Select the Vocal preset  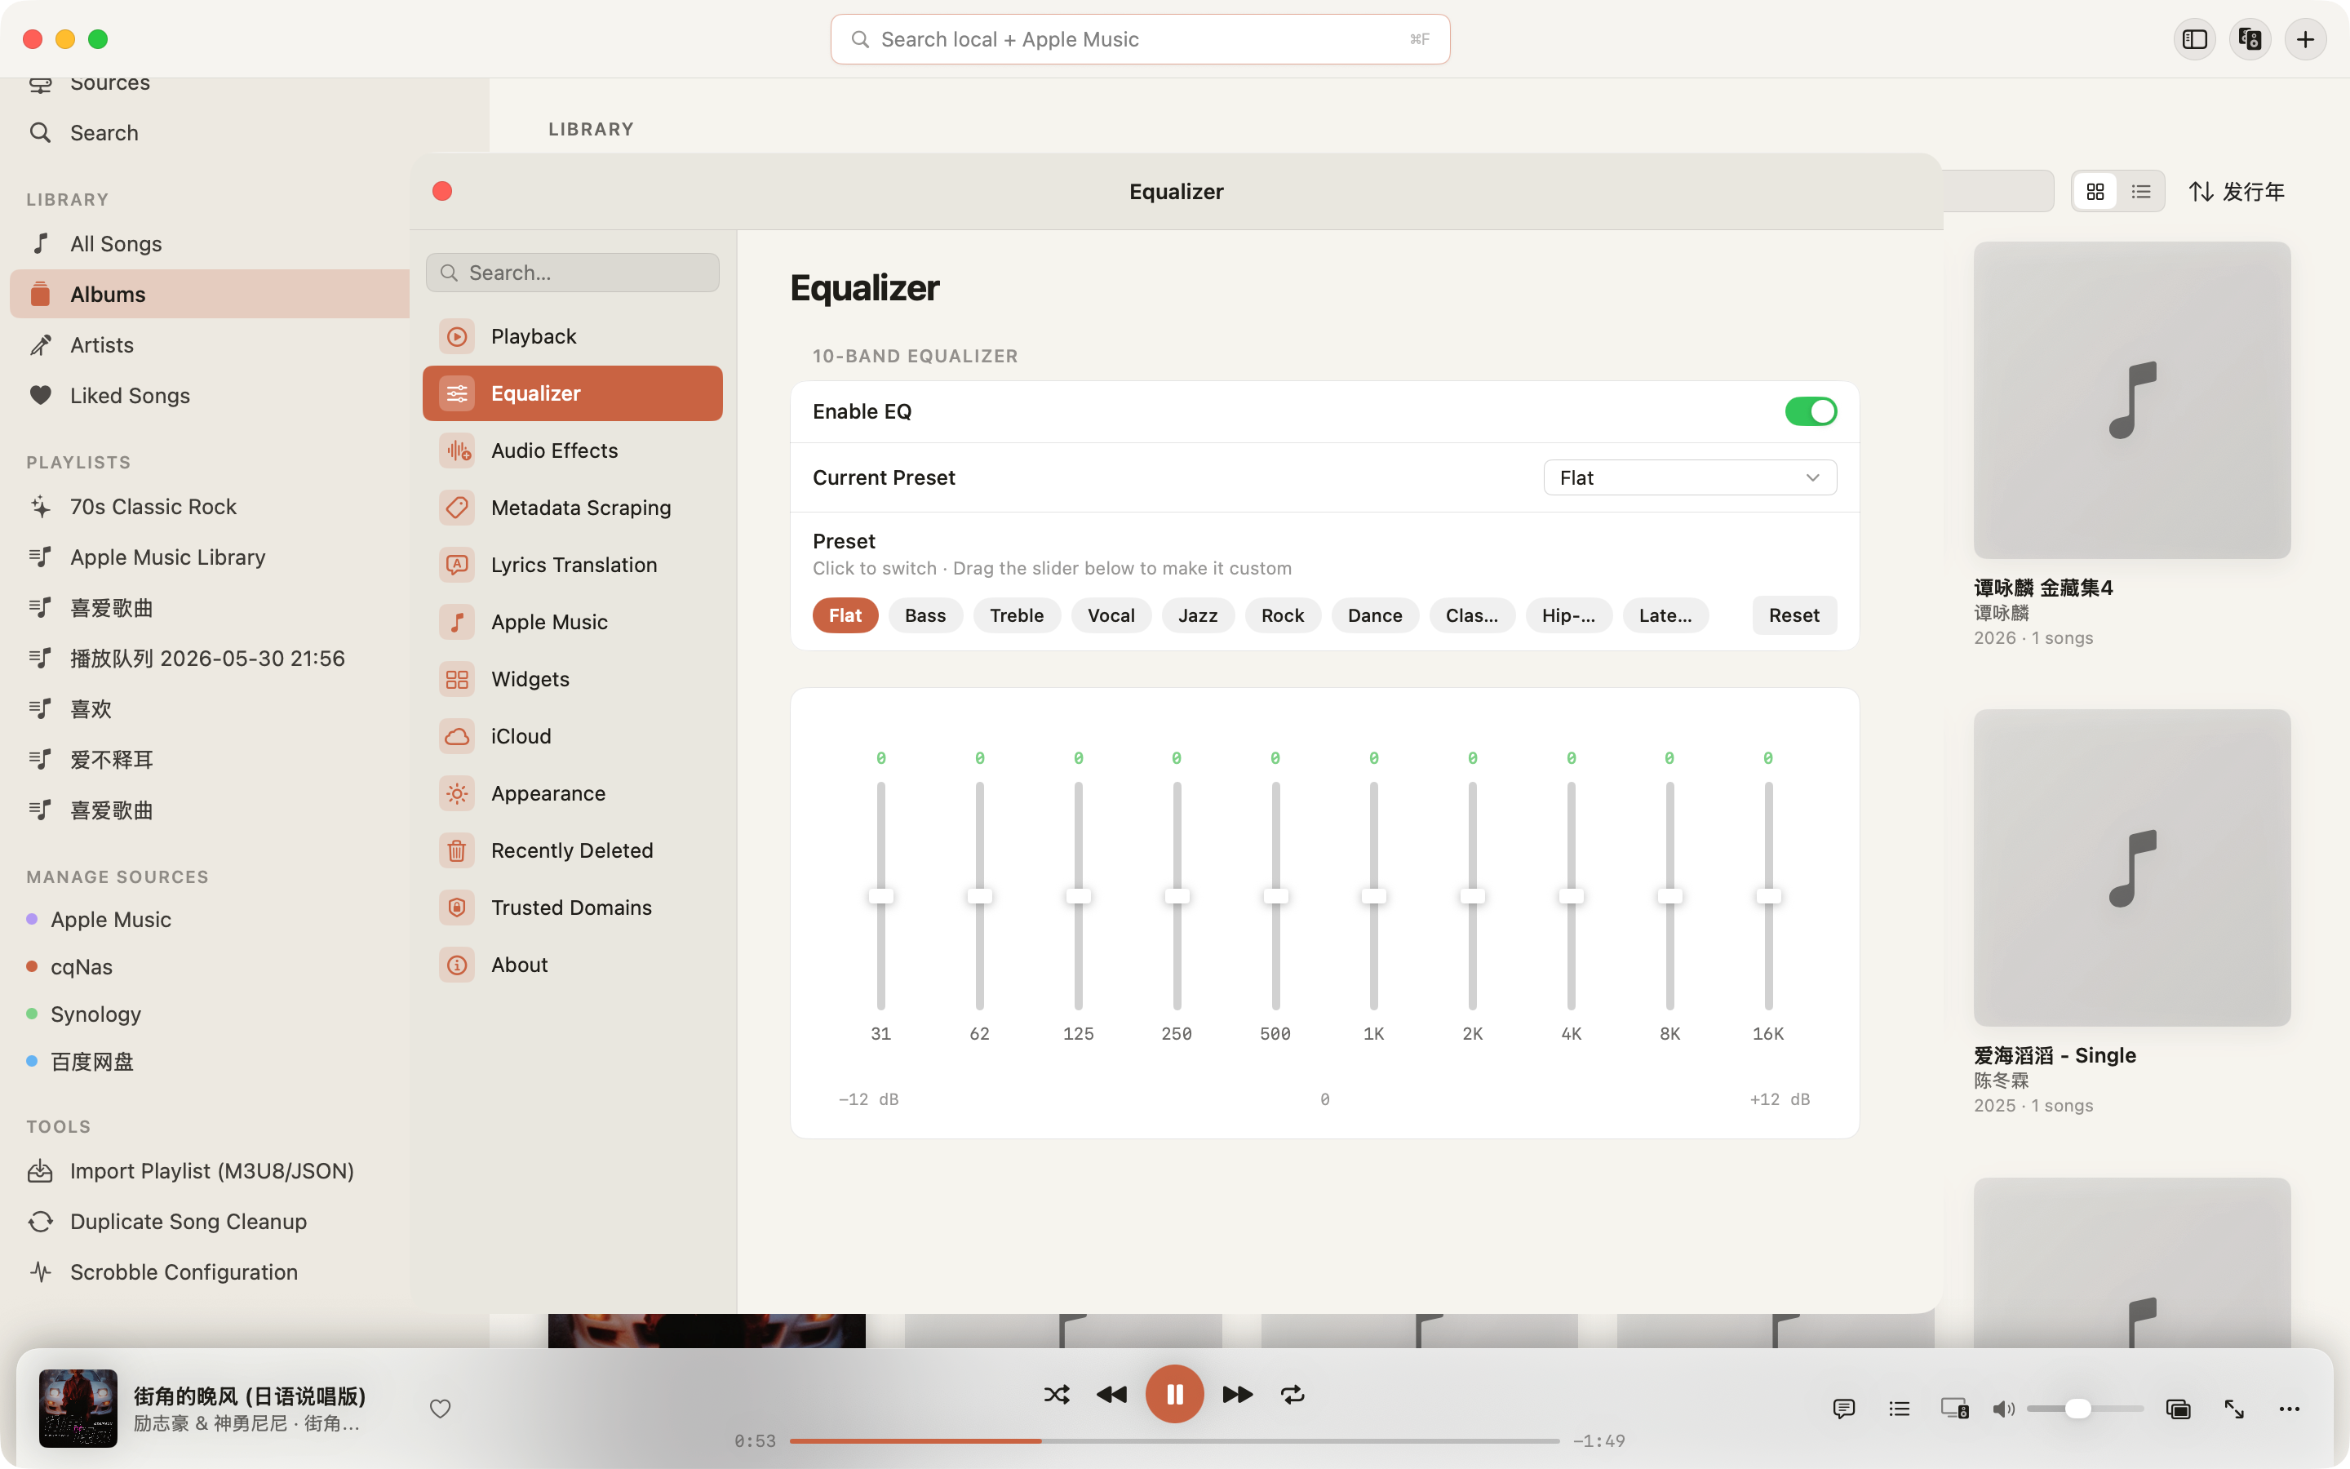[x=1111, y=615]
